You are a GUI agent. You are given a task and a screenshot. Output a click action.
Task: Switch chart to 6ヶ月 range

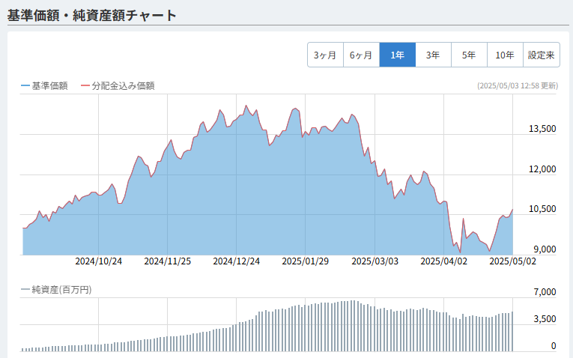coord(361,55)
